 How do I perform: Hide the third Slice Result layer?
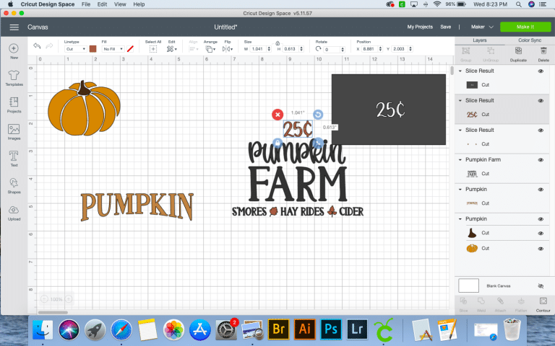541,130
